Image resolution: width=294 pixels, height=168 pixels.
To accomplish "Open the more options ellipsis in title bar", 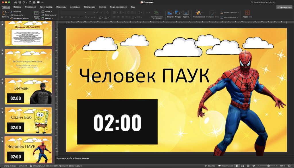I will [42, 2].
